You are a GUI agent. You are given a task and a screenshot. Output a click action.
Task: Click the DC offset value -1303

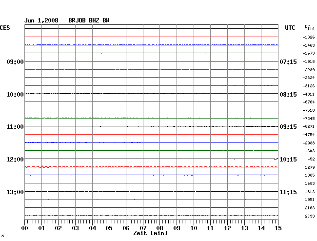[309, 151]
